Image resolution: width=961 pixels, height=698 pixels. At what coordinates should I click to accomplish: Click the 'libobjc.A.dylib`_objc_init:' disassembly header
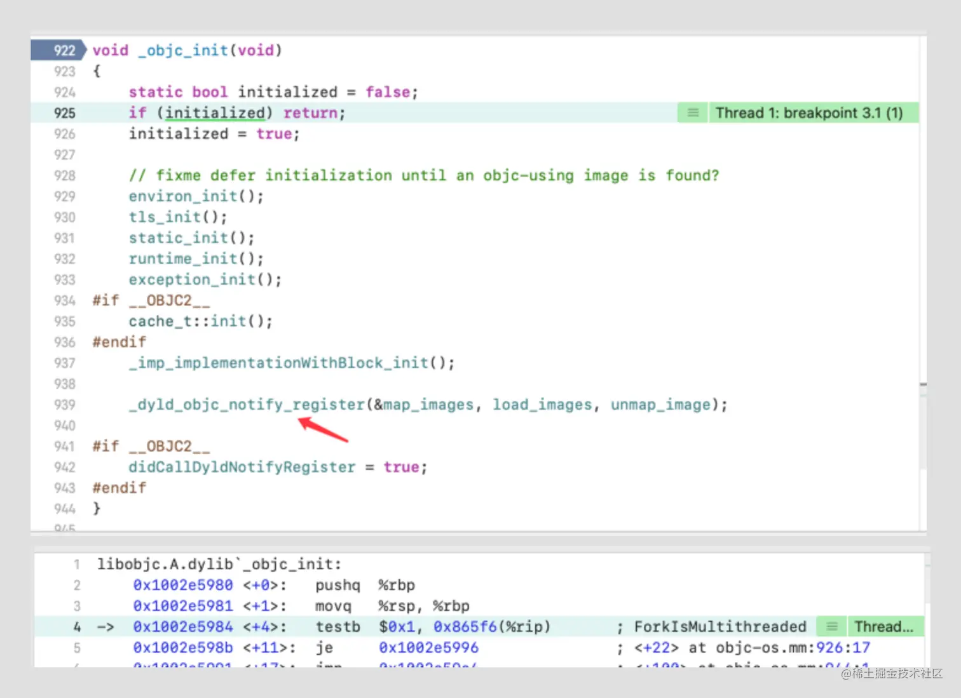219,564
